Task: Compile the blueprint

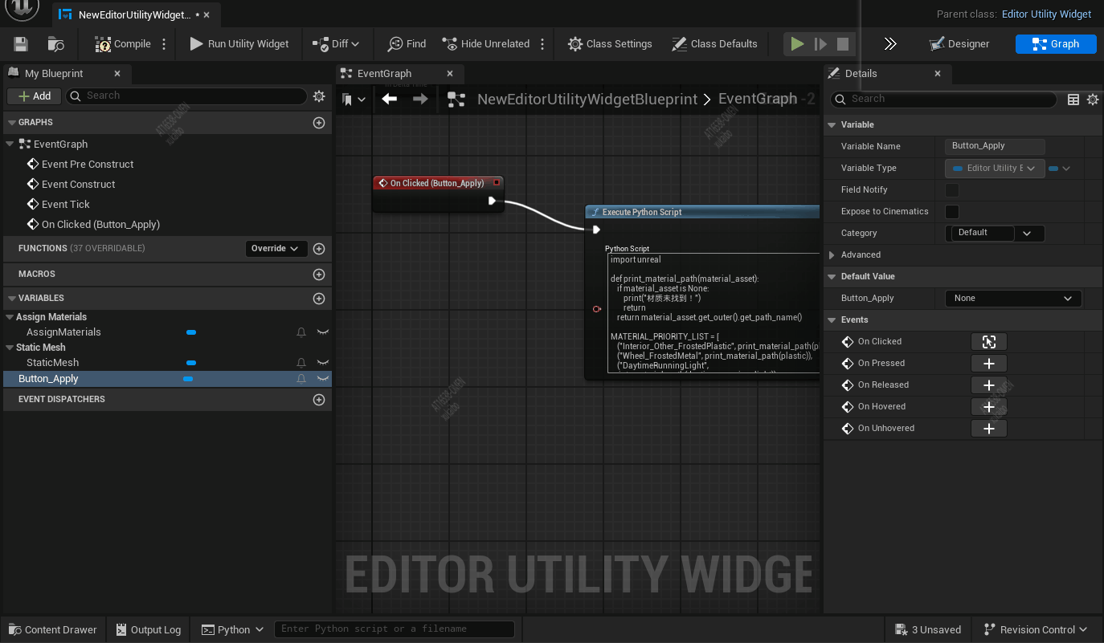Action: pos(123,44)
